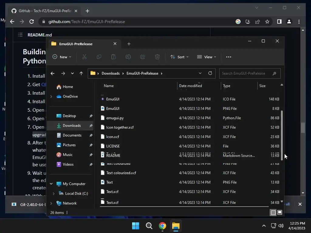Switch to details view icon in status bar
The width and height of the screenshot is (311, 233).
click(x=273, y=213)
